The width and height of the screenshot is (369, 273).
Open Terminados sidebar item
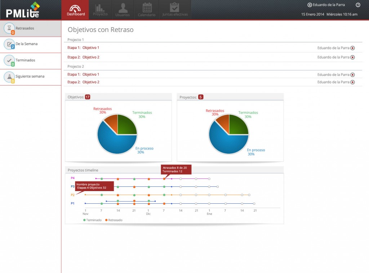(31, 61)
